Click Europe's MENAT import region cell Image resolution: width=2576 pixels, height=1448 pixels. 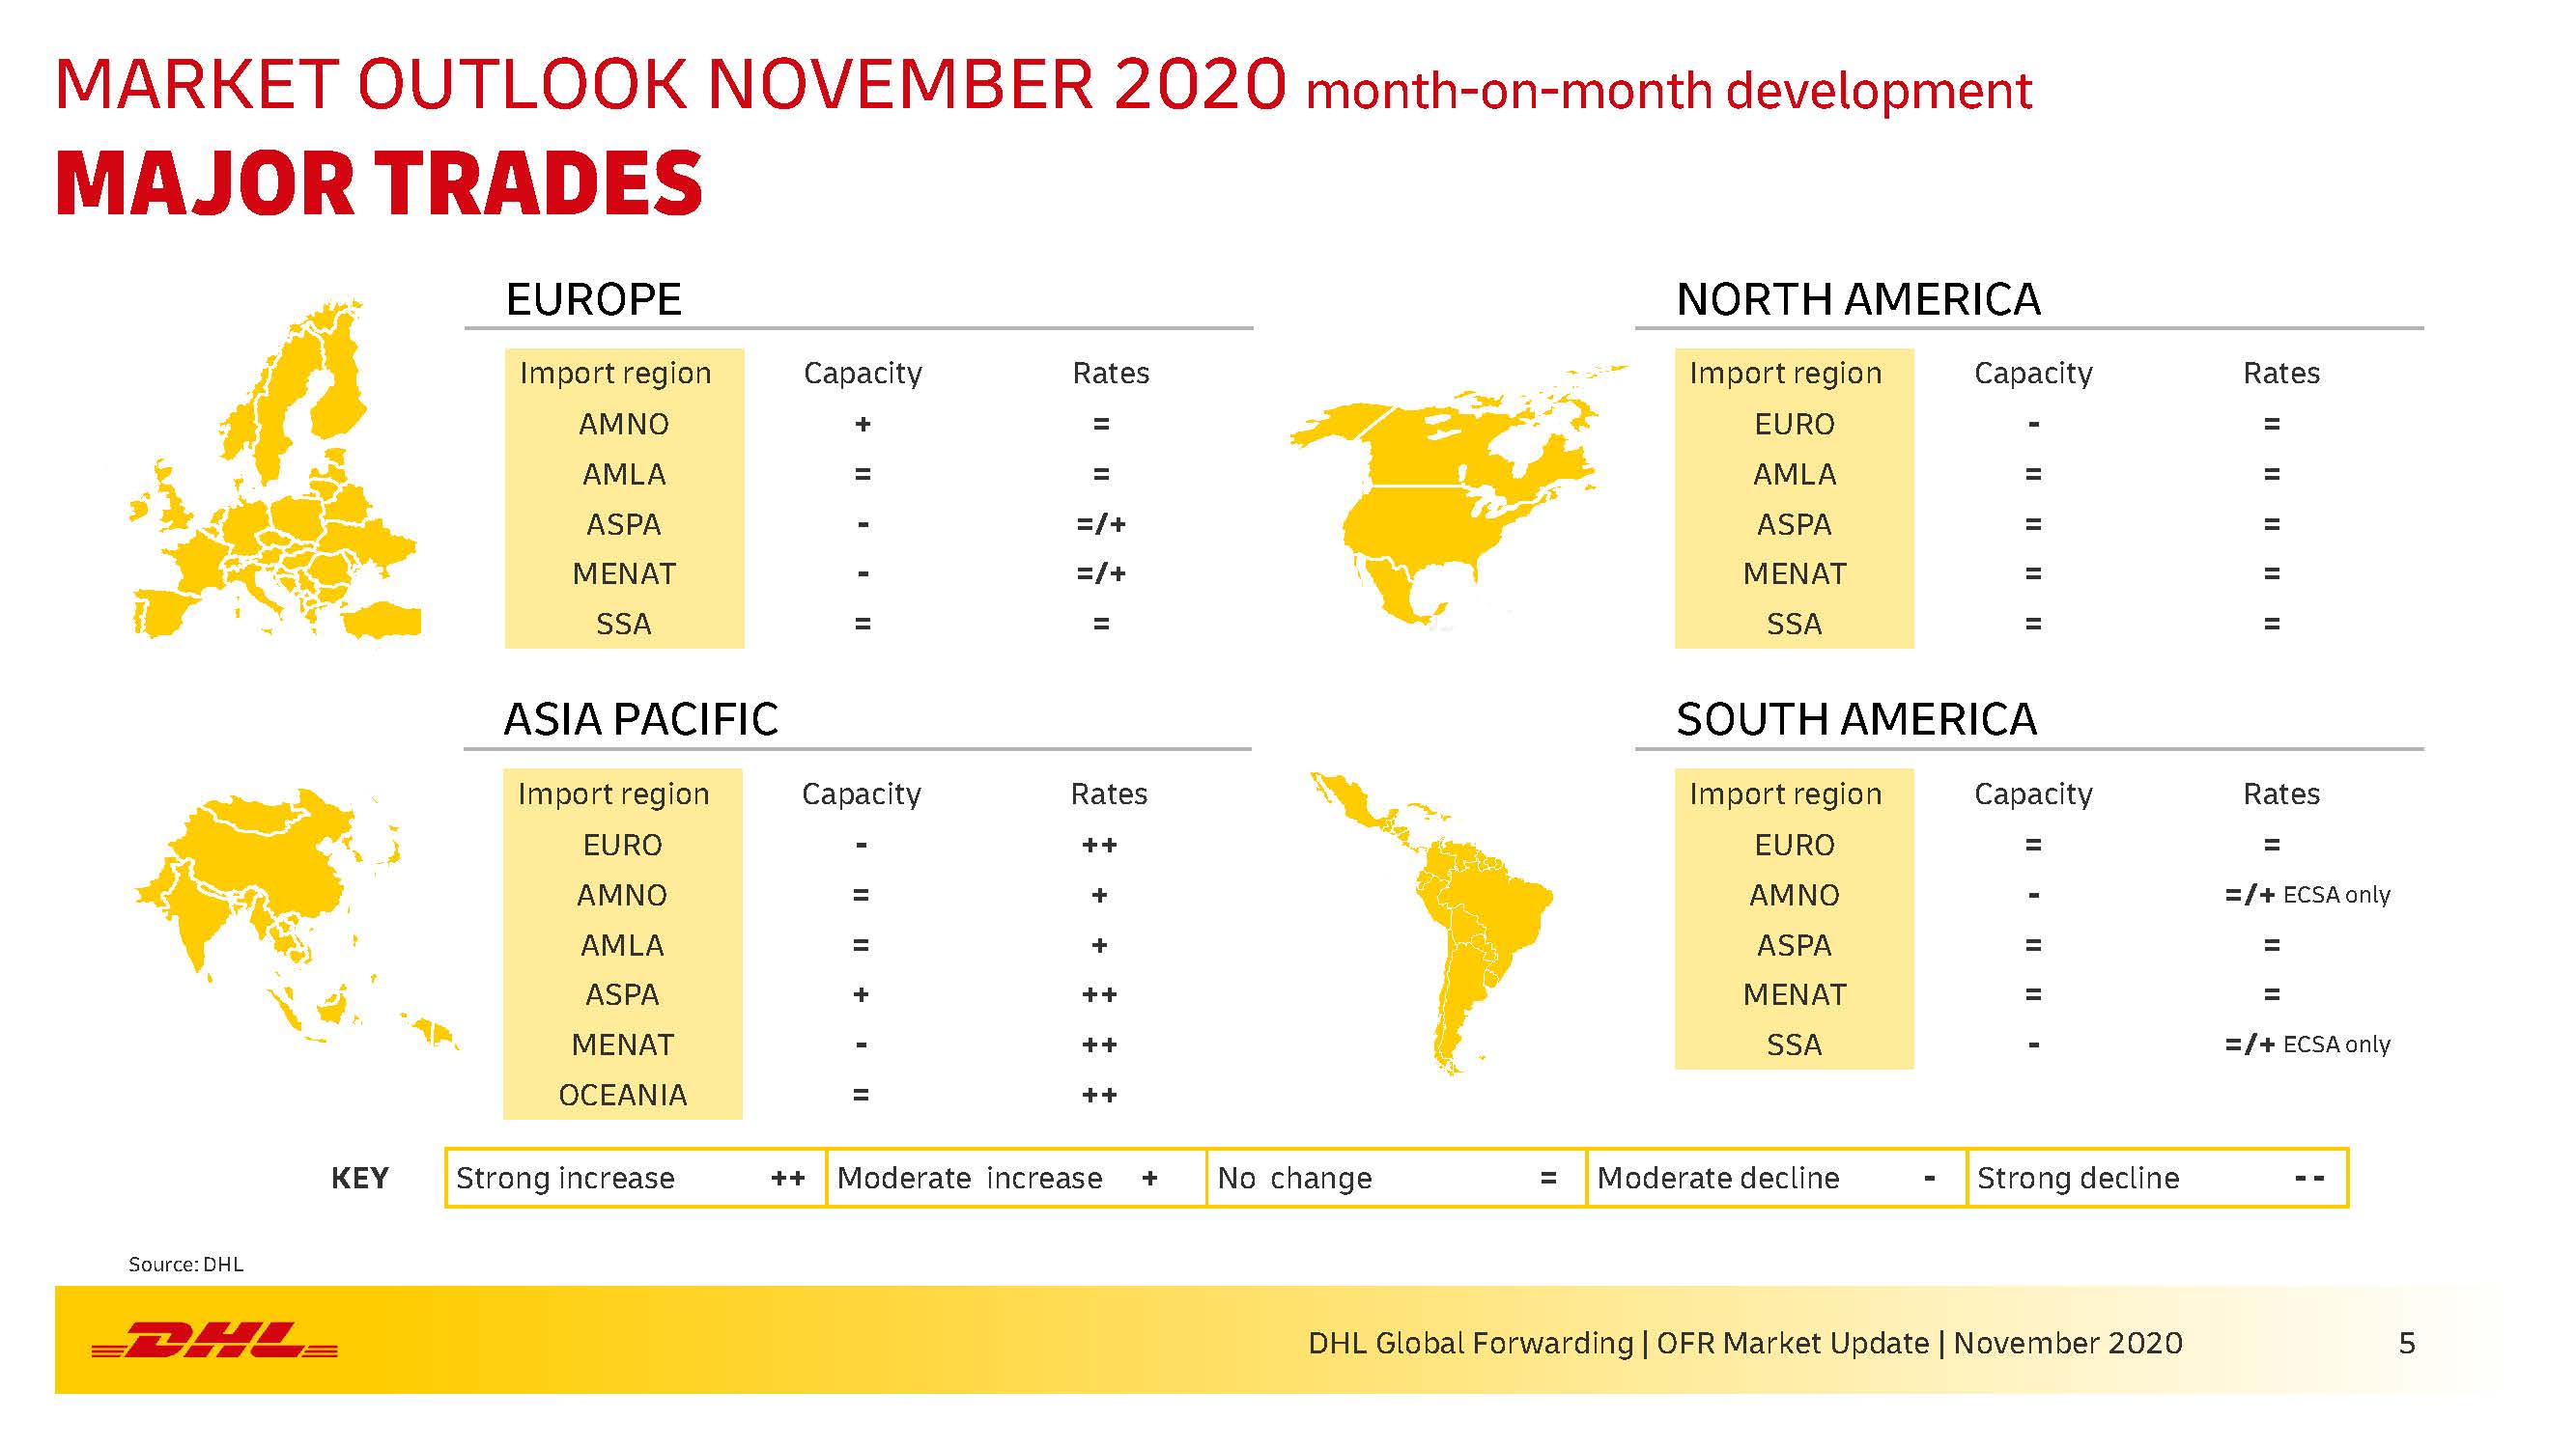[624, 574]
